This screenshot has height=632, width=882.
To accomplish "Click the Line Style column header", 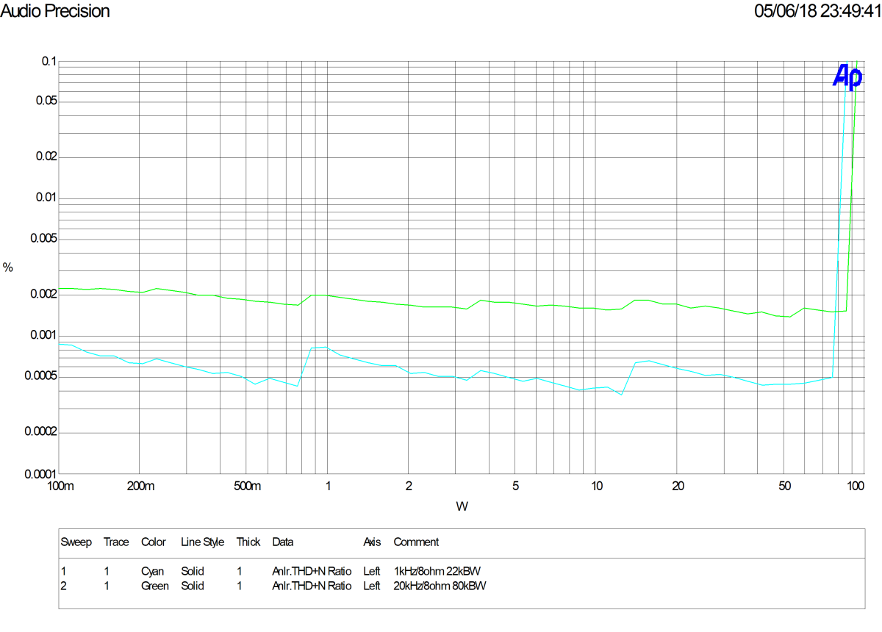I will coord(202,542).
